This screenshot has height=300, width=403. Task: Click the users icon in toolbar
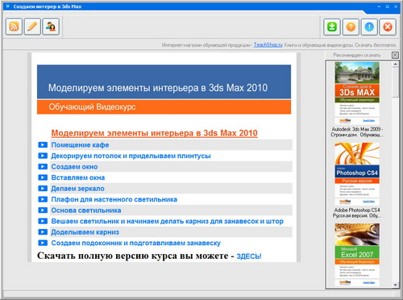51,27
